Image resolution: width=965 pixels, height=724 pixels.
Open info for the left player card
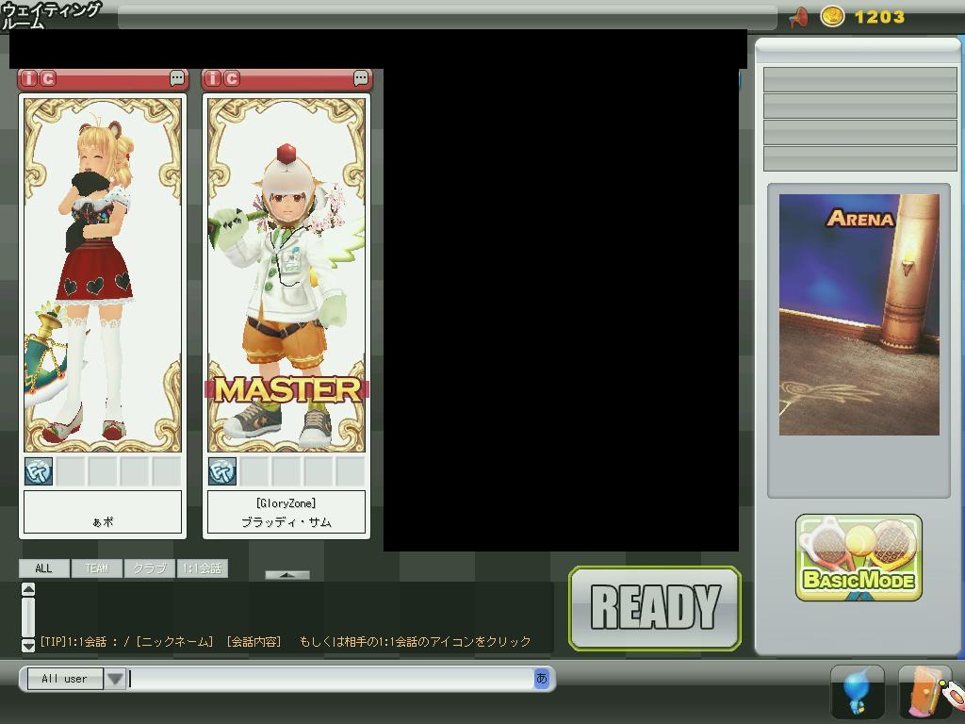[x=29, y=78]
